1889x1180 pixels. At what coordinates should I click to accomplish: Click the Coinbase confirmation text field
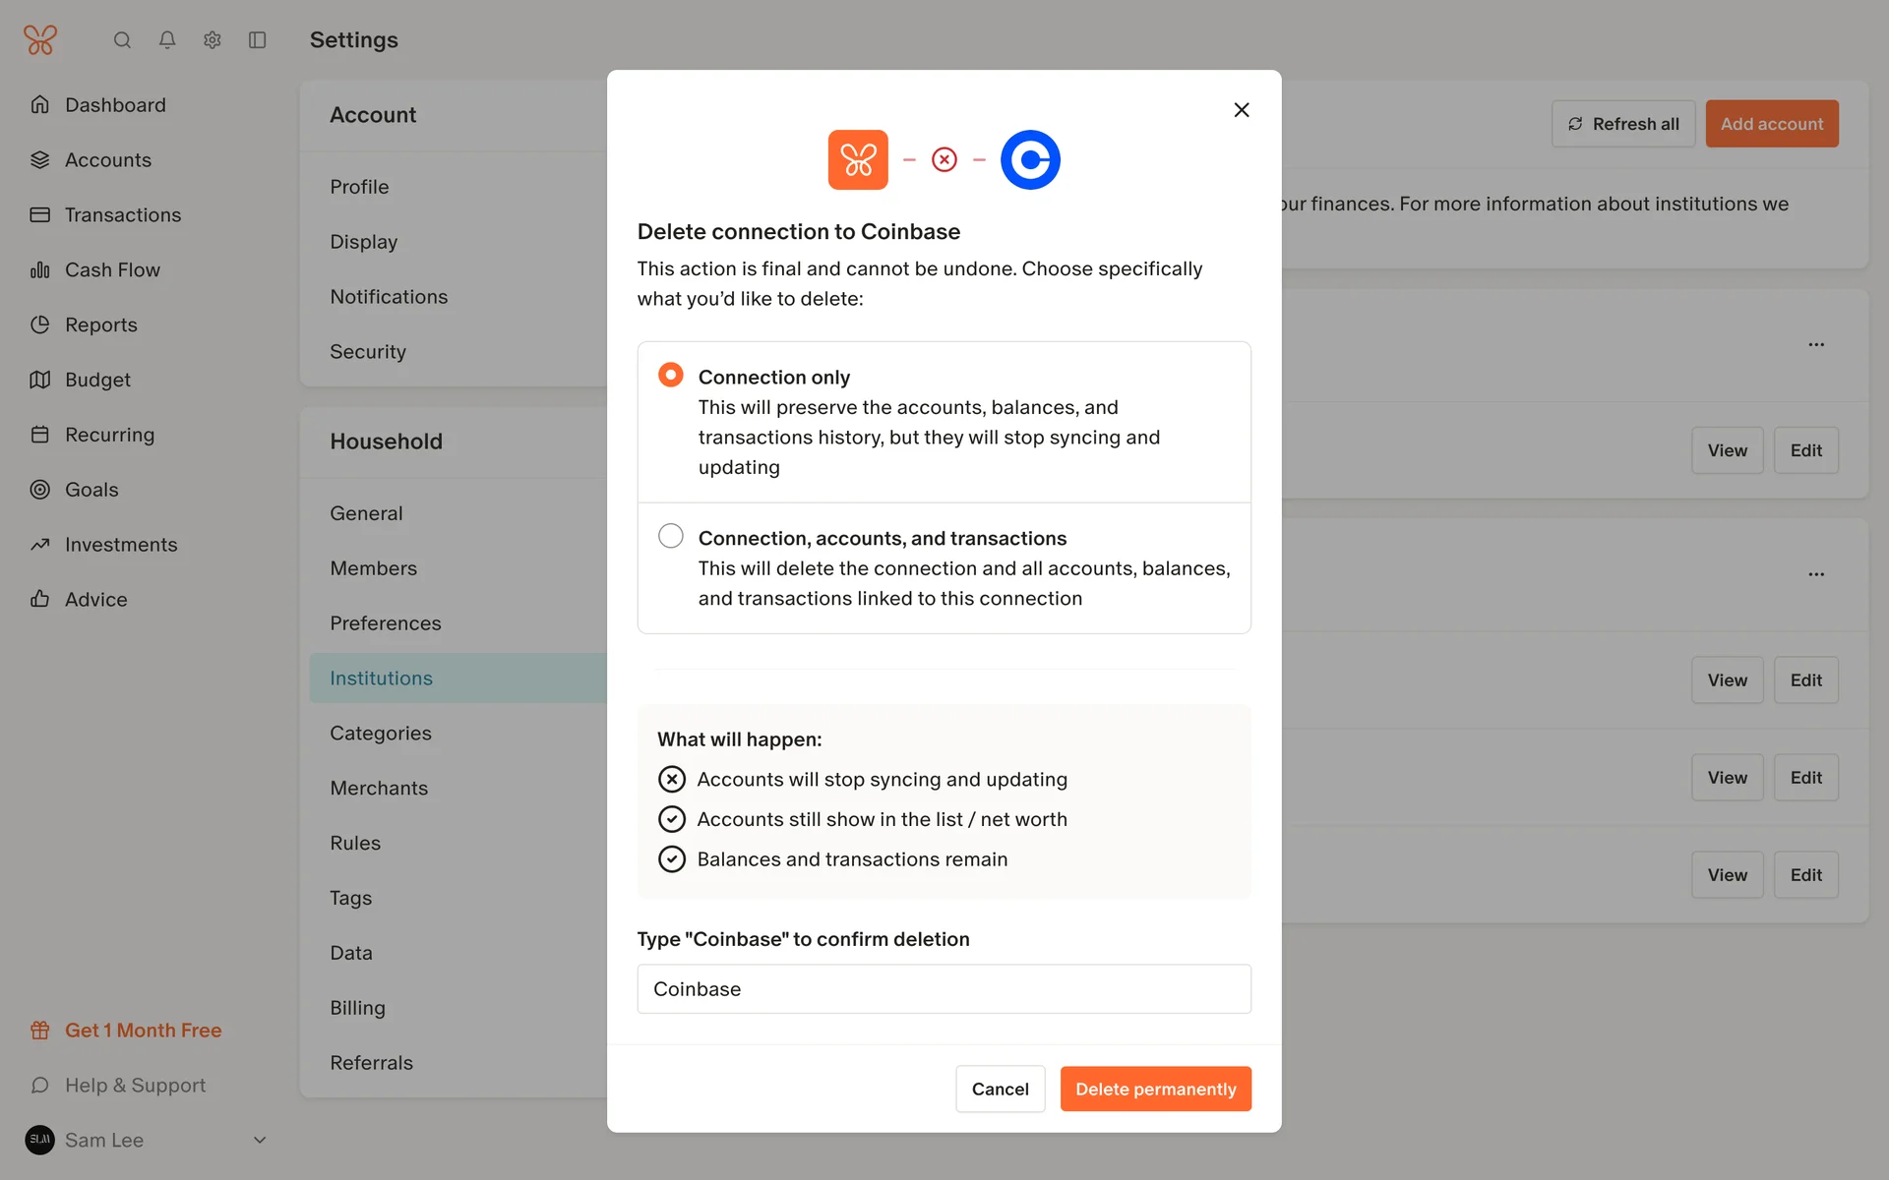pyautogui.click(x=944, y=989)
